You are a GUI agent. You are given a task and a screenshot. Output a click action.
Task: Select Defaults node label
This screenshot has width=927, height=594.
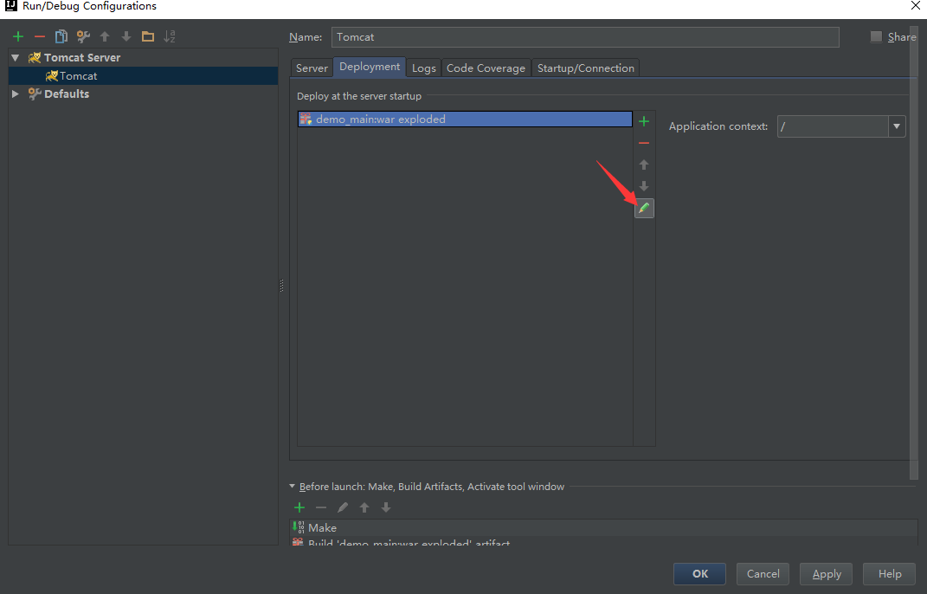click(66, 94)
